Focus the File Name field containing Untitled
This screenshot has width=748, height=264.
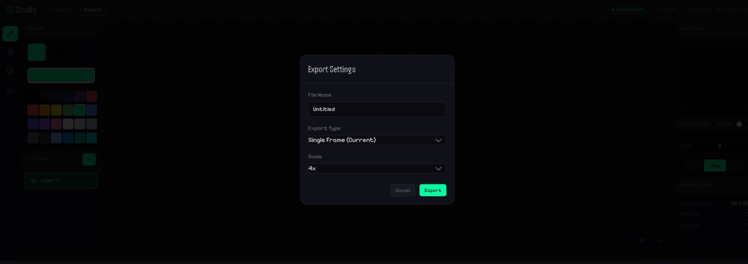pos(377,109)
